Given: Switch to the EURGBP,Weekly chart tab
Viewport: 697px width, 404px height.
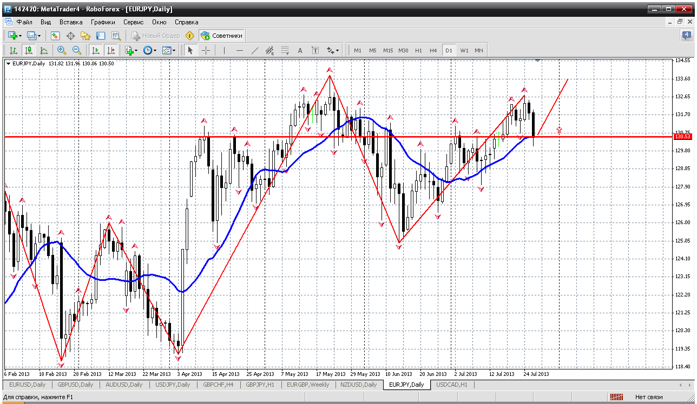Looking at the screenshot, I should tap(308, 385).
